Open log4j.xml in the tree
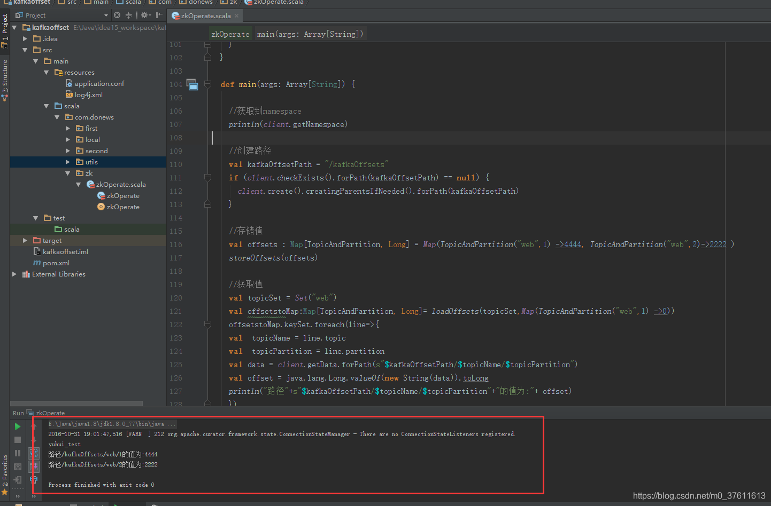The height and width of the screenshot is (506, 771). [84, 94]
